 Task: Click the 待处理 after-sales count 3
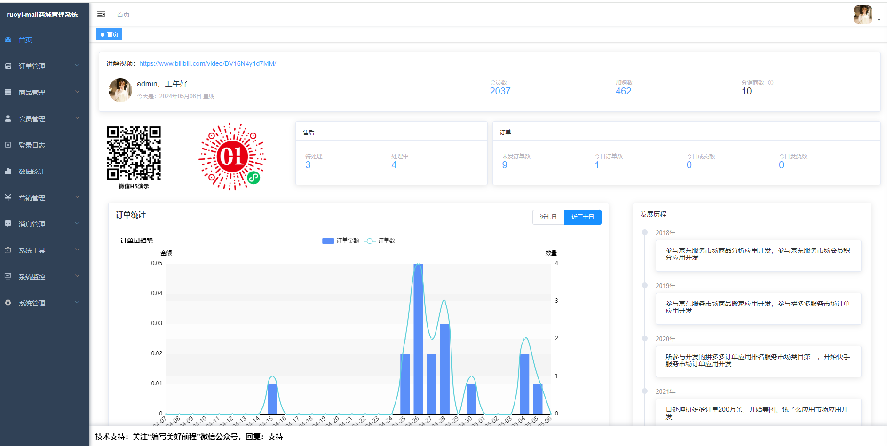pos(308,165)
